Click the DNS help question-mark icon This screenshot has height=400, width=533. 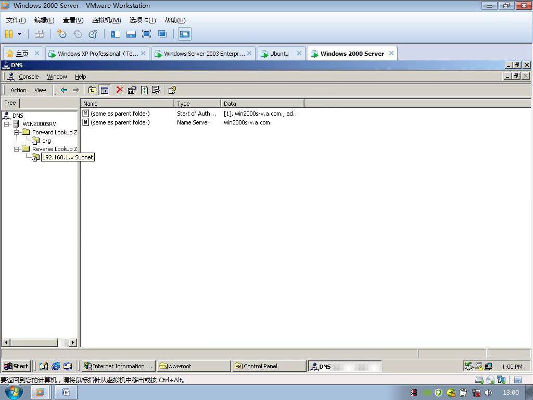pyautogui.click(x=172, y=90)
